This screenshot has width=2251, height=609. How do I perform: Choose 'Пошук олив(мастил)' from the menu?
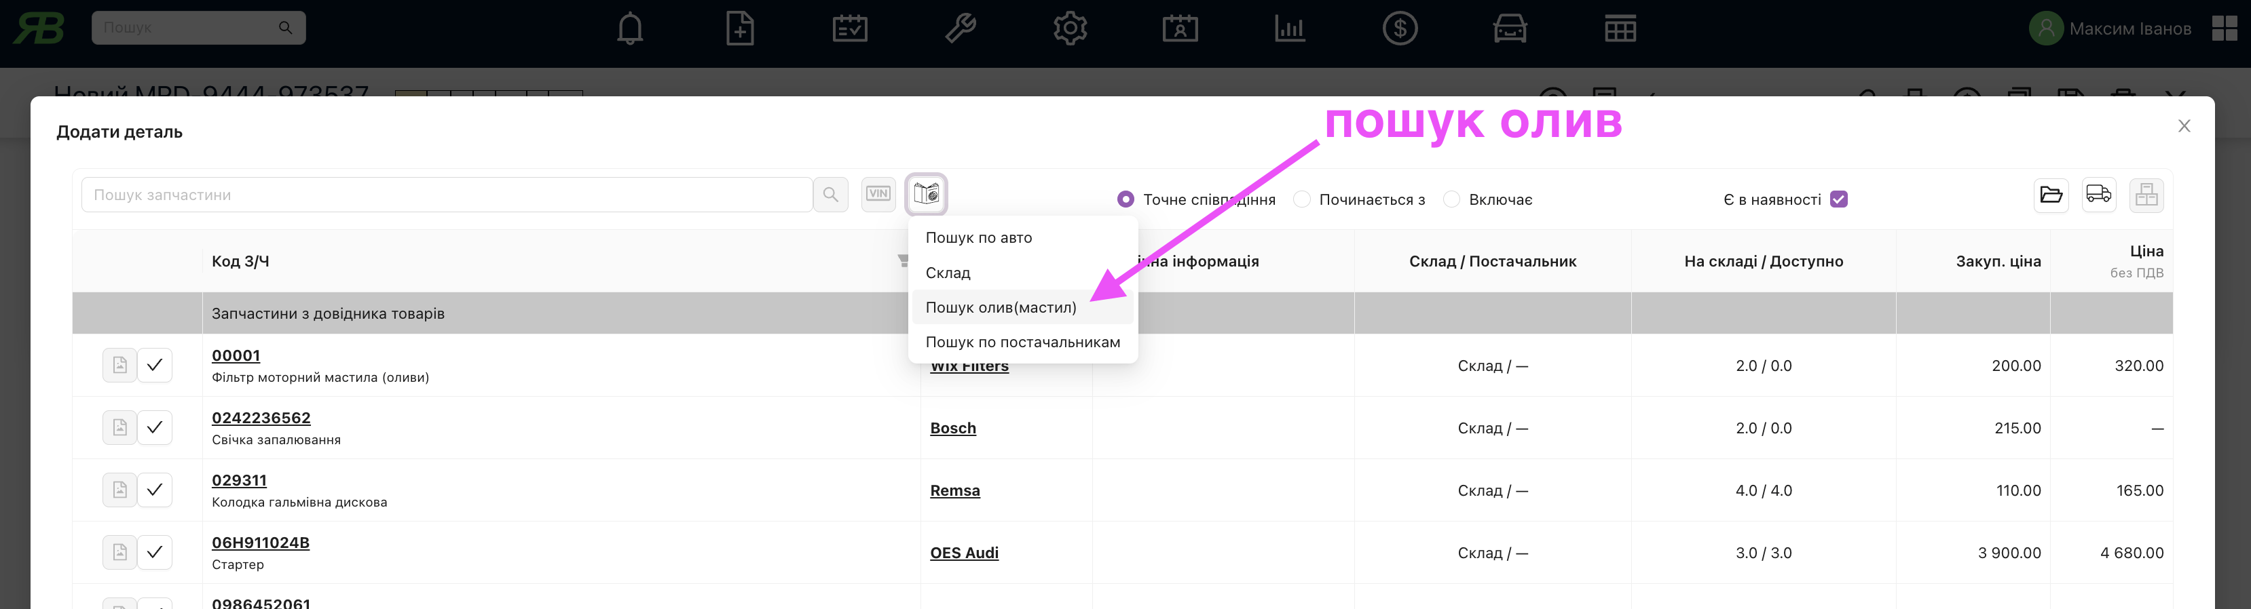tap(1001, 307)
